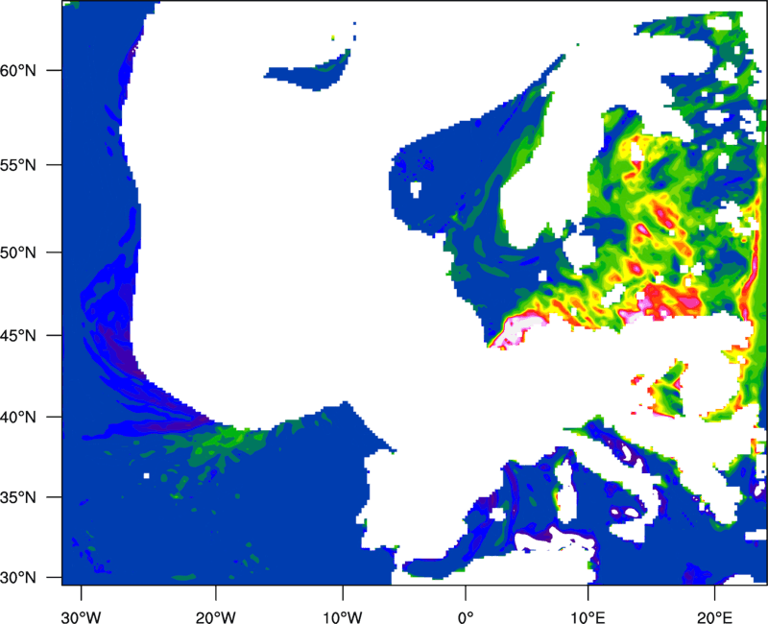768x624 pixels.
Task: Click the 30°N latitude label
Action: (x=18, y=578)
